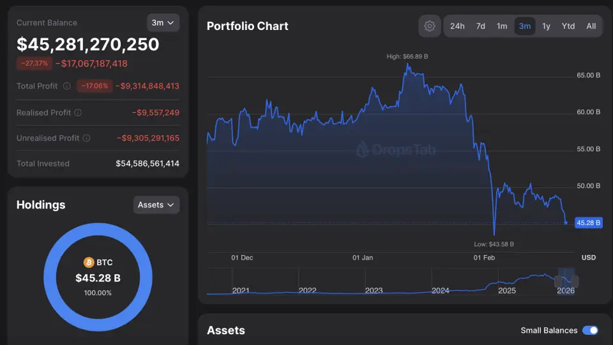Click the active 3m chart tab
613x345 pixels.
coord(524,26)
